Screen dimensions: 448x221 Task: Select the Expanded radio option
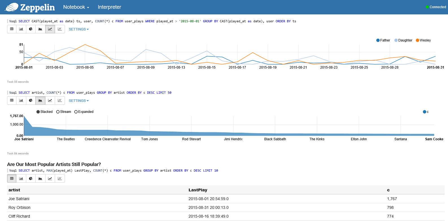[x=76, y=112]
